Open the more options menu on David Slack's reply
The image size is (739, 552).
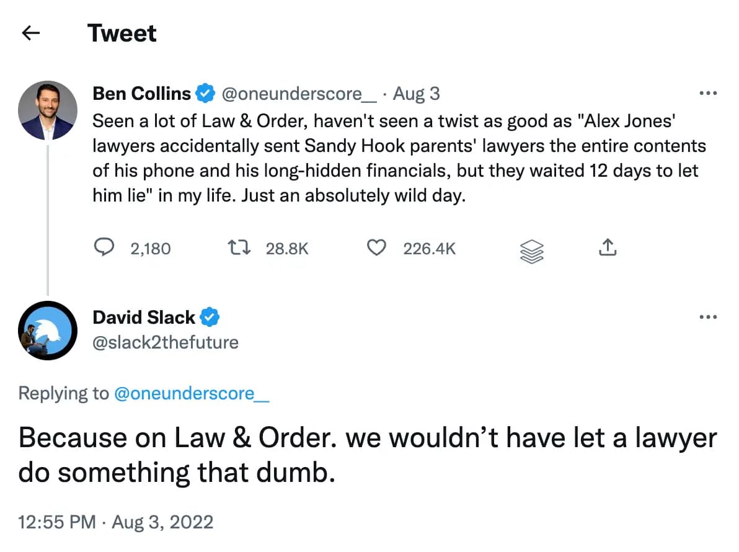707,317
